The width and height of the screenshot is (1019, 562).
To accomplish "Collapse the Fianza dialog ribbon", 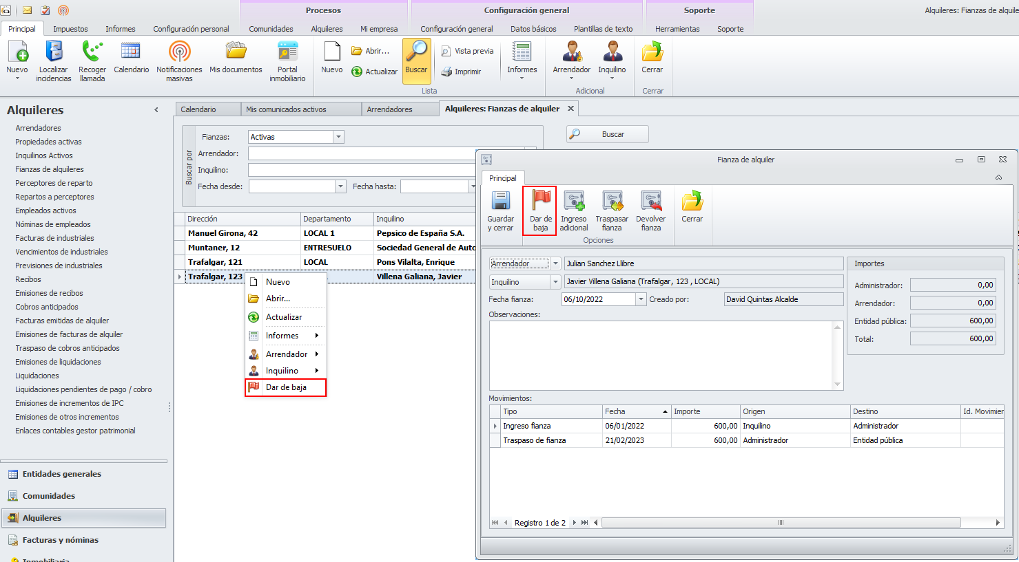I will 998,177.
